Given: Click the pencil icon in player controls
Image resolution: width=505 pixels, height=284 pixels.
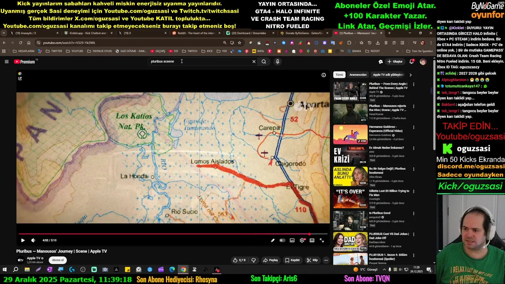Looking at the screenshot, I should pyautogui.click(x=272, y=240).
